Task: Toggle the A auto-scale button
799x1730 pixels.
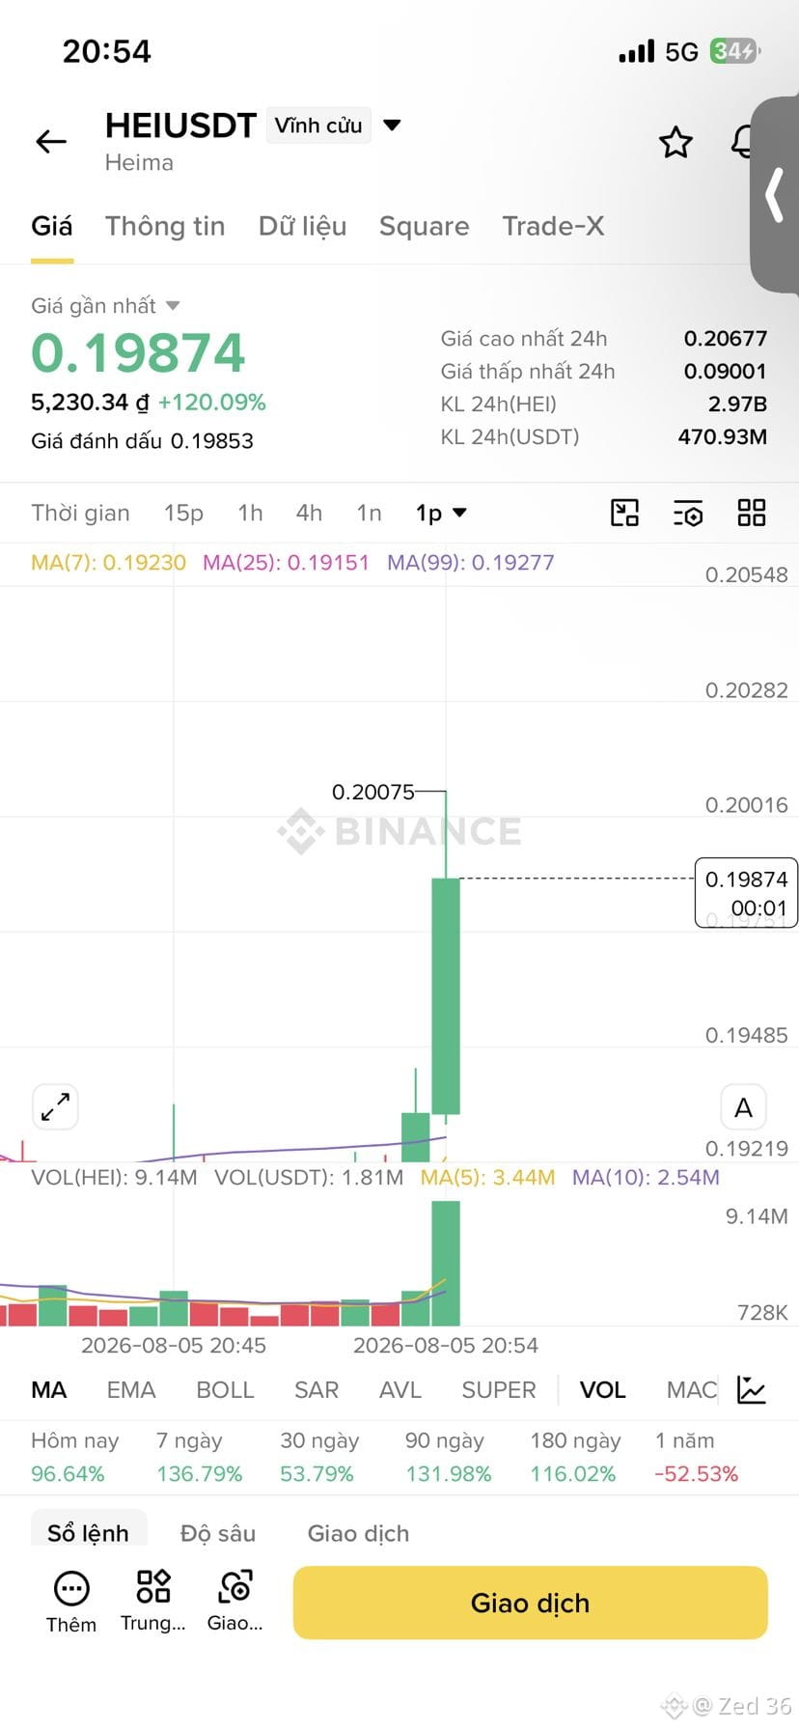Action: pyautogui.click(x=743, y=1107)
